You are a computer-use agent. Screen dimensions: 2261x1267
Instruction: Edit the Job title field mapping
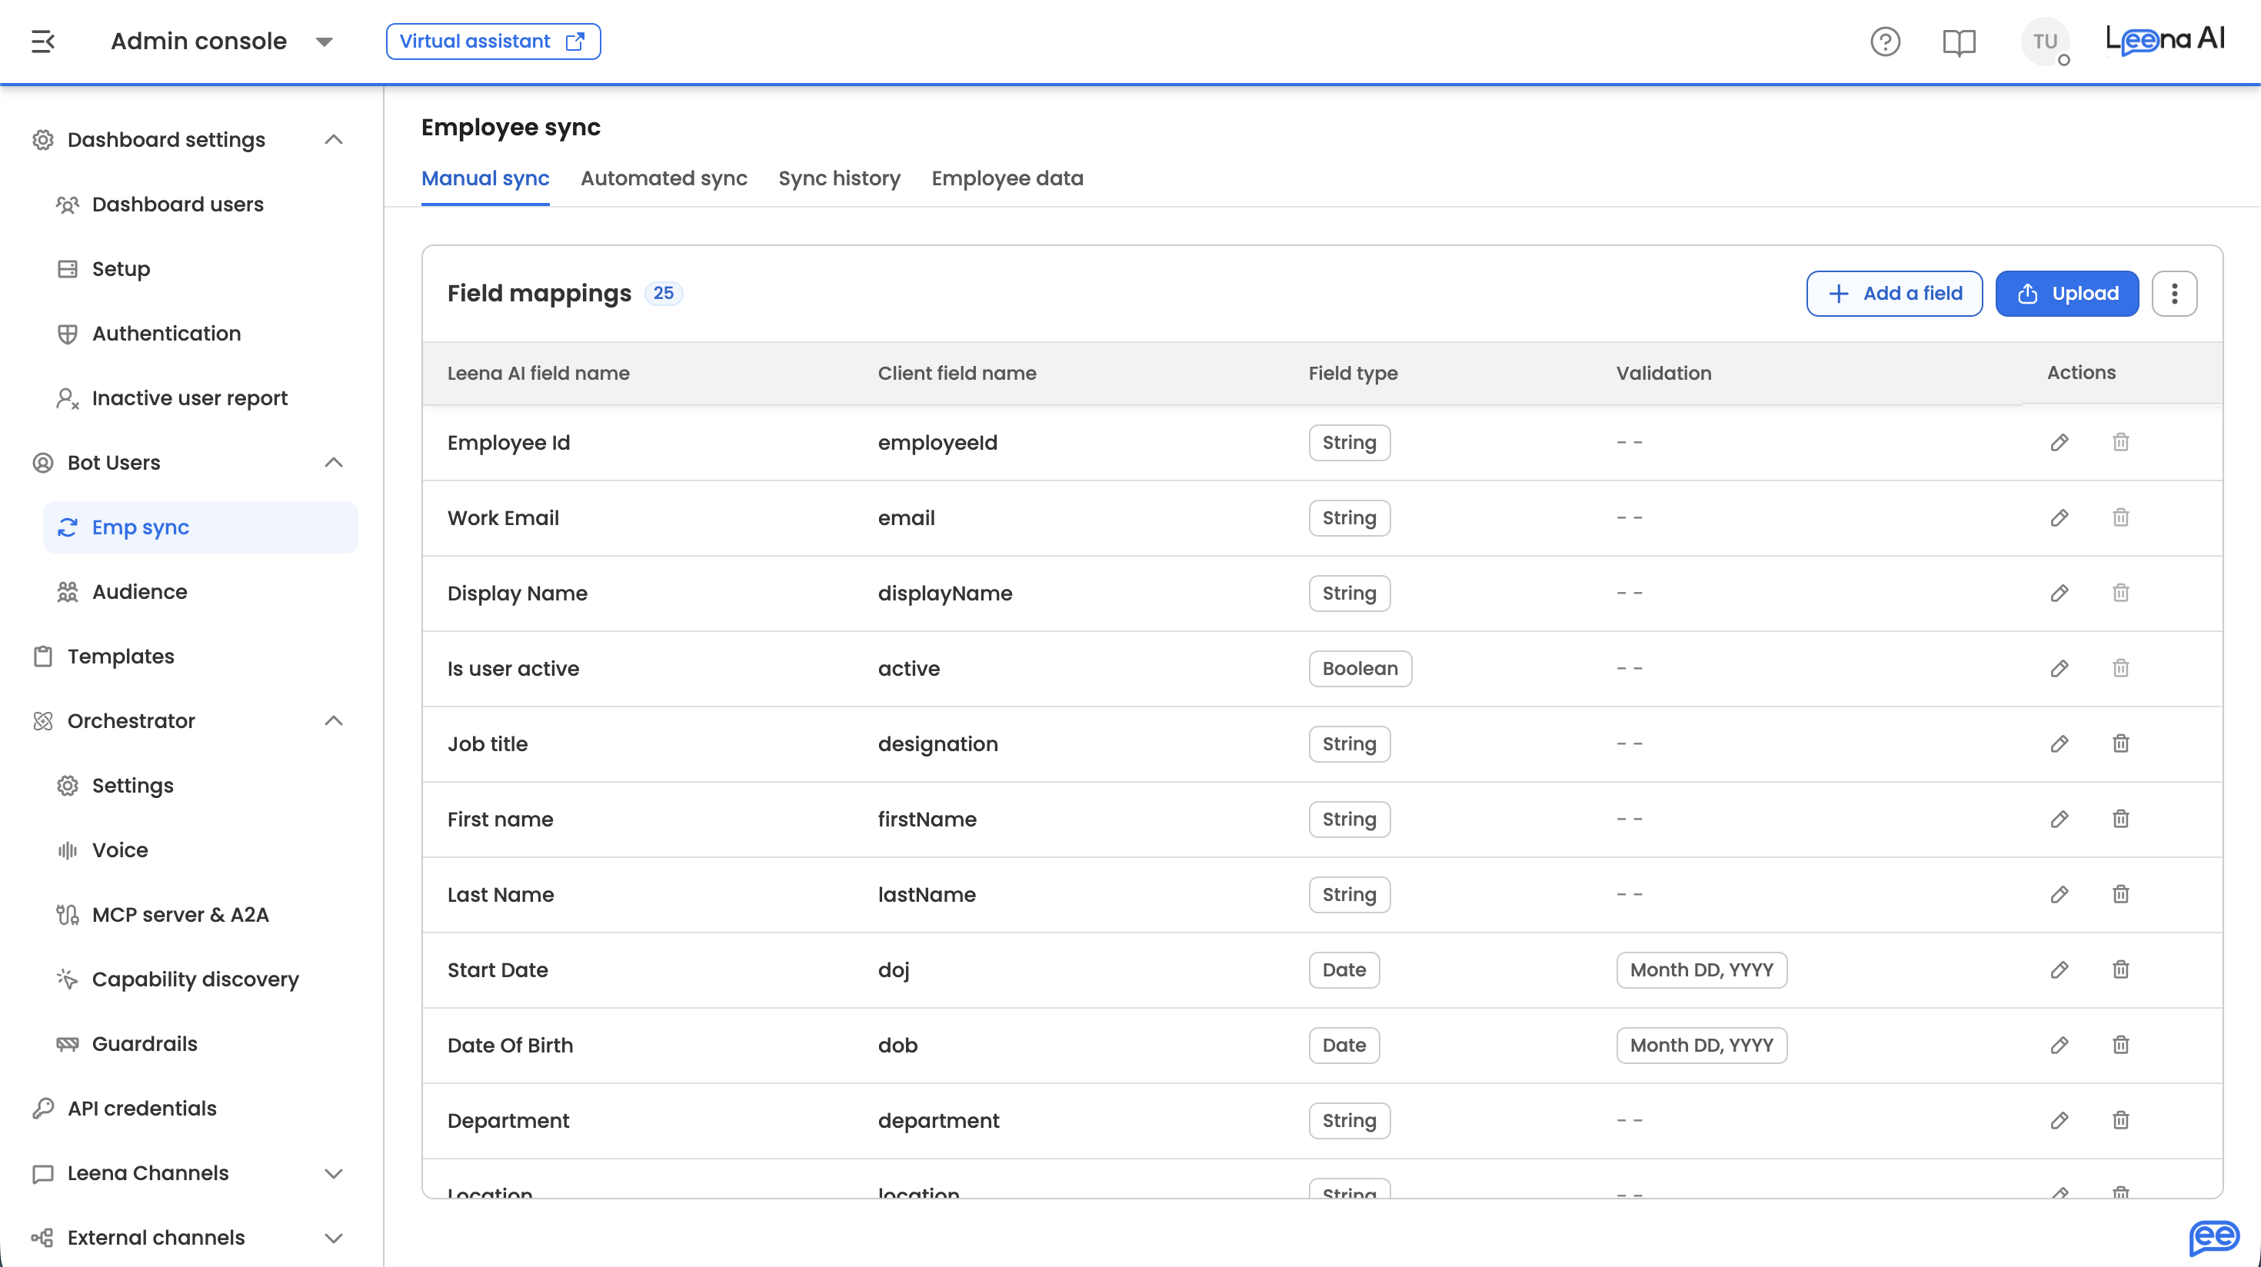click(2060, 744)
